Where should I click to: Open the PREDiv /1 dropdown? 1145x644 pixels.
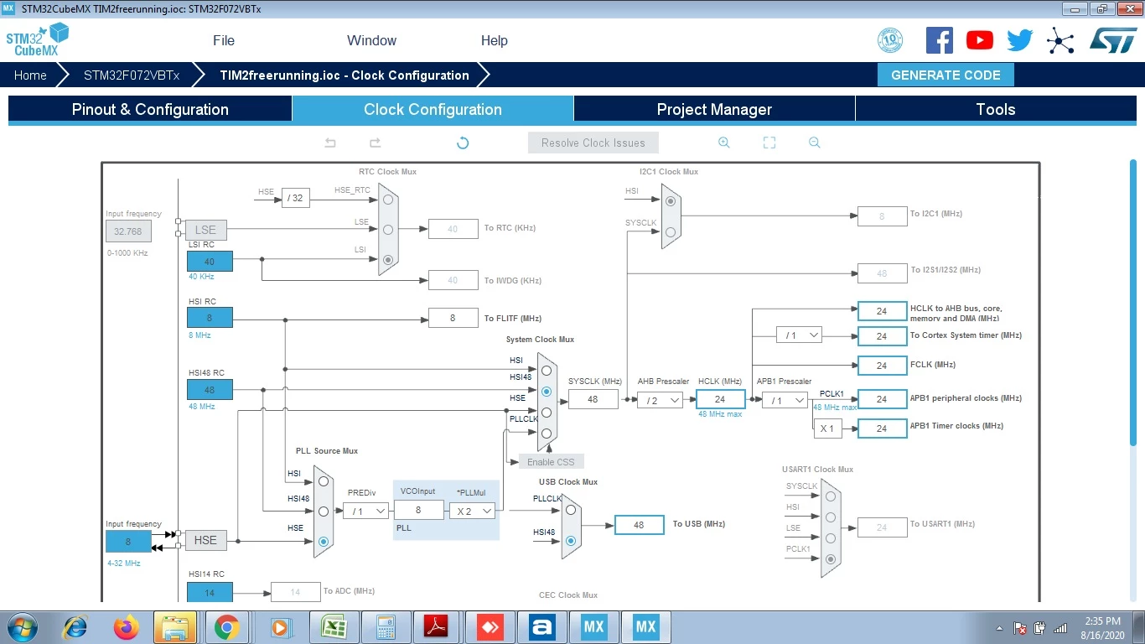(366, 511)
